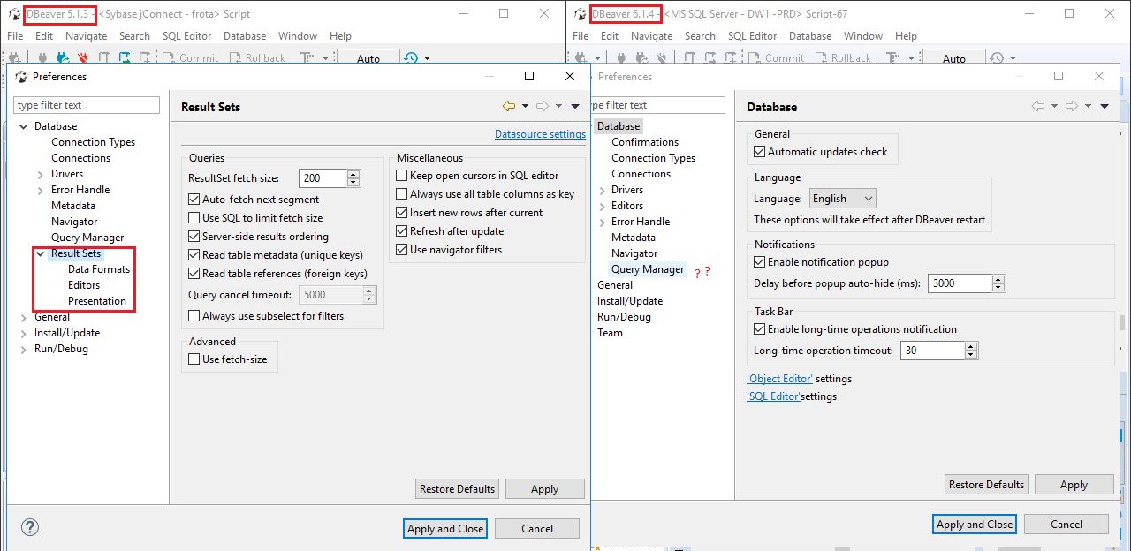Click green New SQL Script icon in DBeaver 5.1.3
This screenshot has width=1131, height=551.
coord(125,57)
